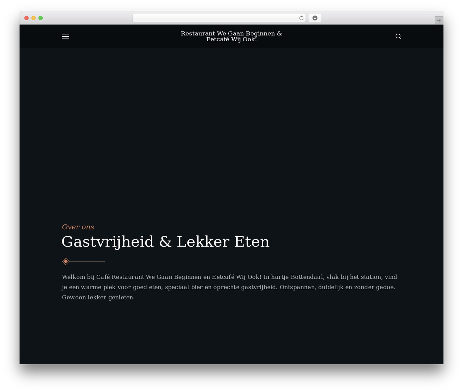Minimize the browser window with the yellow button

pyautogui.click(x=34, y=18)
